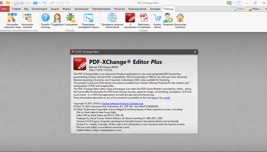Select the Рассылки tab
This screenshot has height=152, width=267.
pyautogui.click(x=119, y=9)
